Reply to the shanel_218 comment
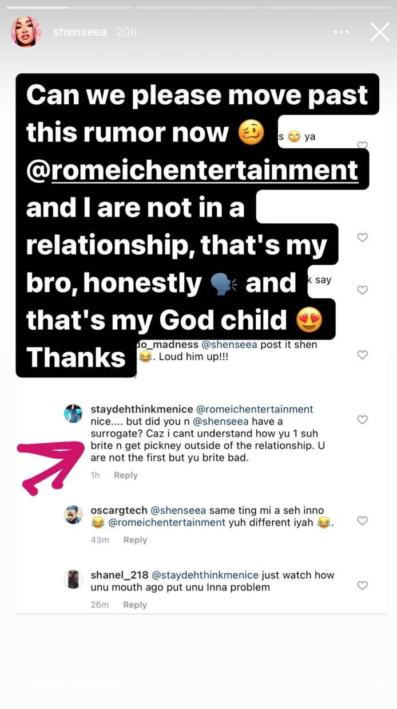Screen dimensions: 397x709 tap(135, 604)
